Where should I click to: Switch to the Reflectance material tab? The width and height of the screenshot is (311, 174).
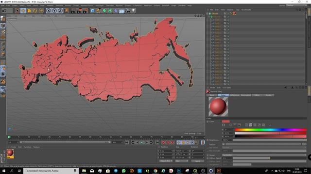(x=234, y=95)
